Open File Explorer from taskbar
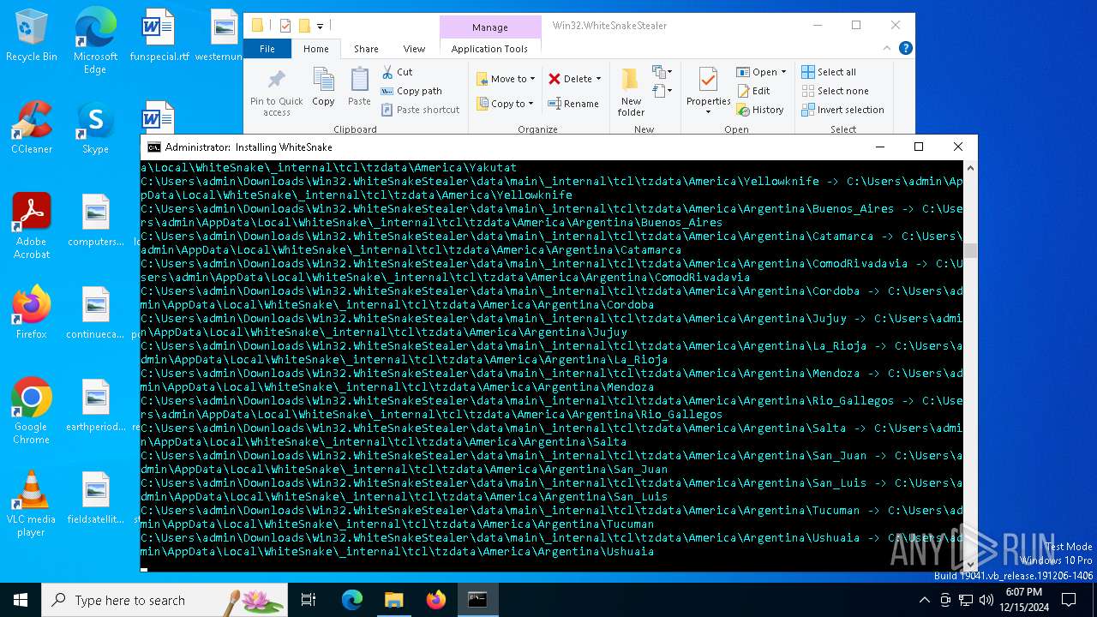 (x=394, y=600)
